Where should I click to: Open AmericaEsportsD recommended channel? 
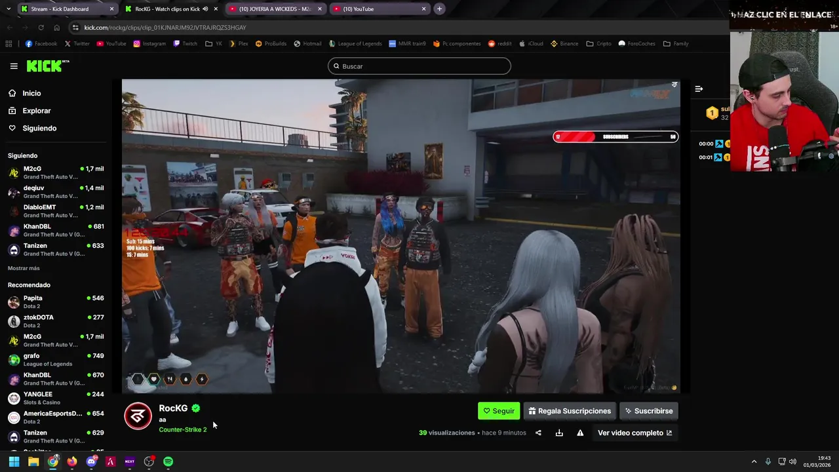pyautogui.click(x=56, y=417)
